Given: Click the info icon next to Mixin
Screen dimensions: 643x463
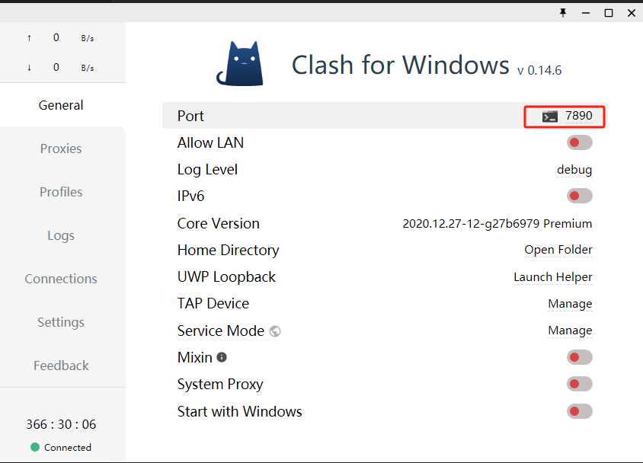Looking at the screenshot, I should point(222,357).
